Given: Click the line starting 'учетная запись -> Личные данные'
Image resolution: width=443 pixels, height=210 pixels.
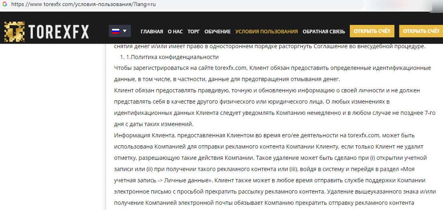Looking at the screenshot, I should [x=269, y=180].
